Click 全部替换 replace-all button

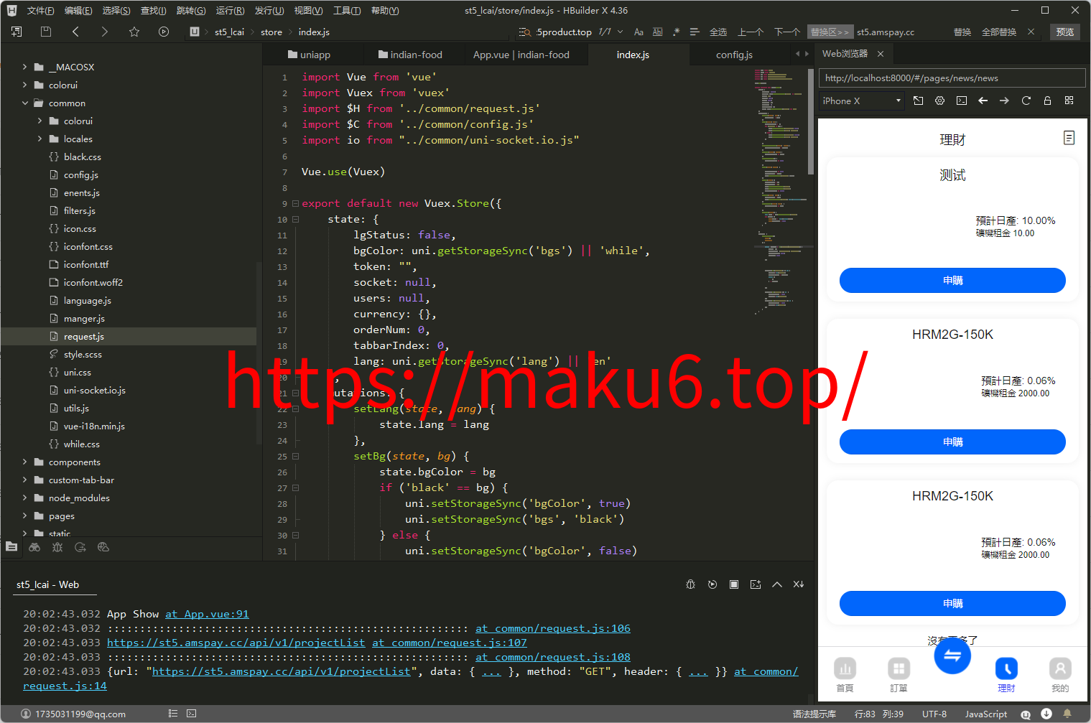[999, 32]
